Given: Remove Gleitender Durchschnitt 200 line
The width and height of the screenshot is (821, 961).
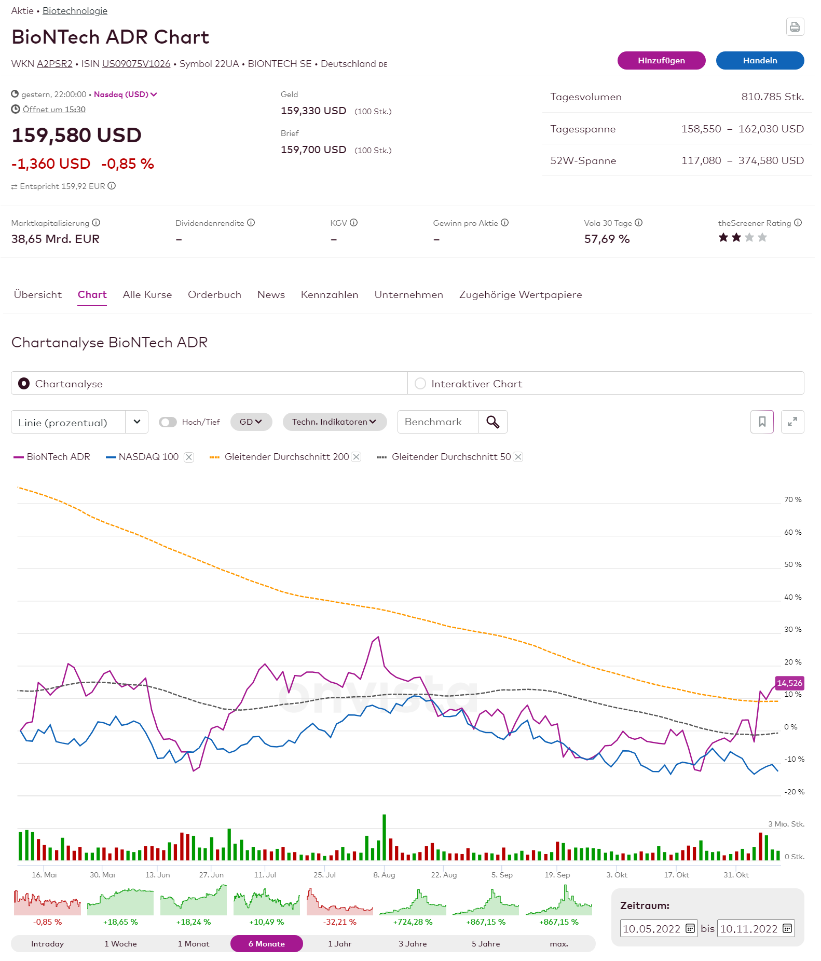Looking at the screenshot, I should tap(356, 457).
